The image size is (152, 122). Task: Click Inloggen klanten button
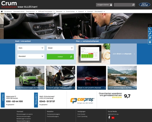pos(104,5)
